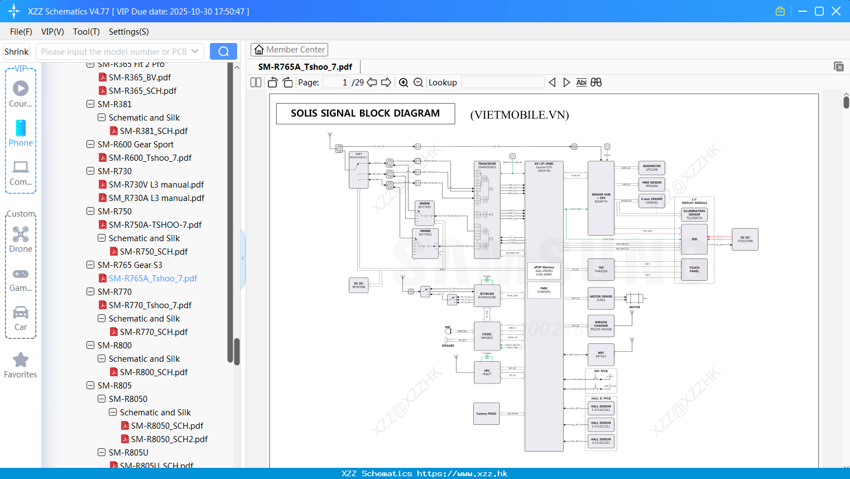Zoom in on the schematic
Viewport: 850px width, 479px height.
pyautogui.click(x=404, y=82)
